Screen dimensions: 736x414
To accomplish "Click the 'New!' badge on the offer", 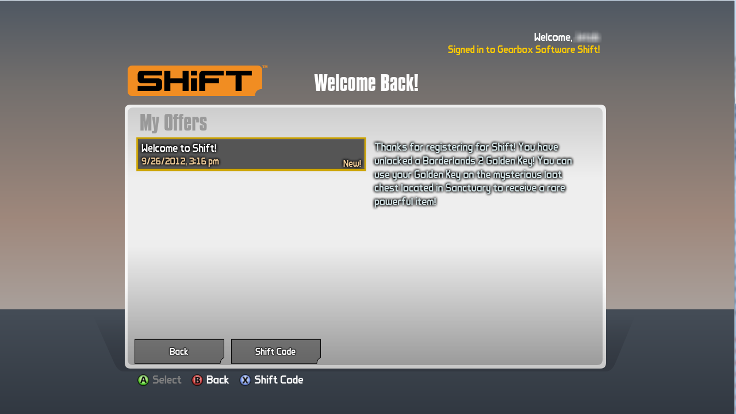I will pyautogui.click(x=352, y=163).
